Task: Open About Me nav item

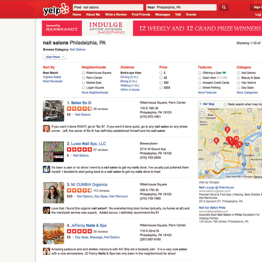Action: 93,14
